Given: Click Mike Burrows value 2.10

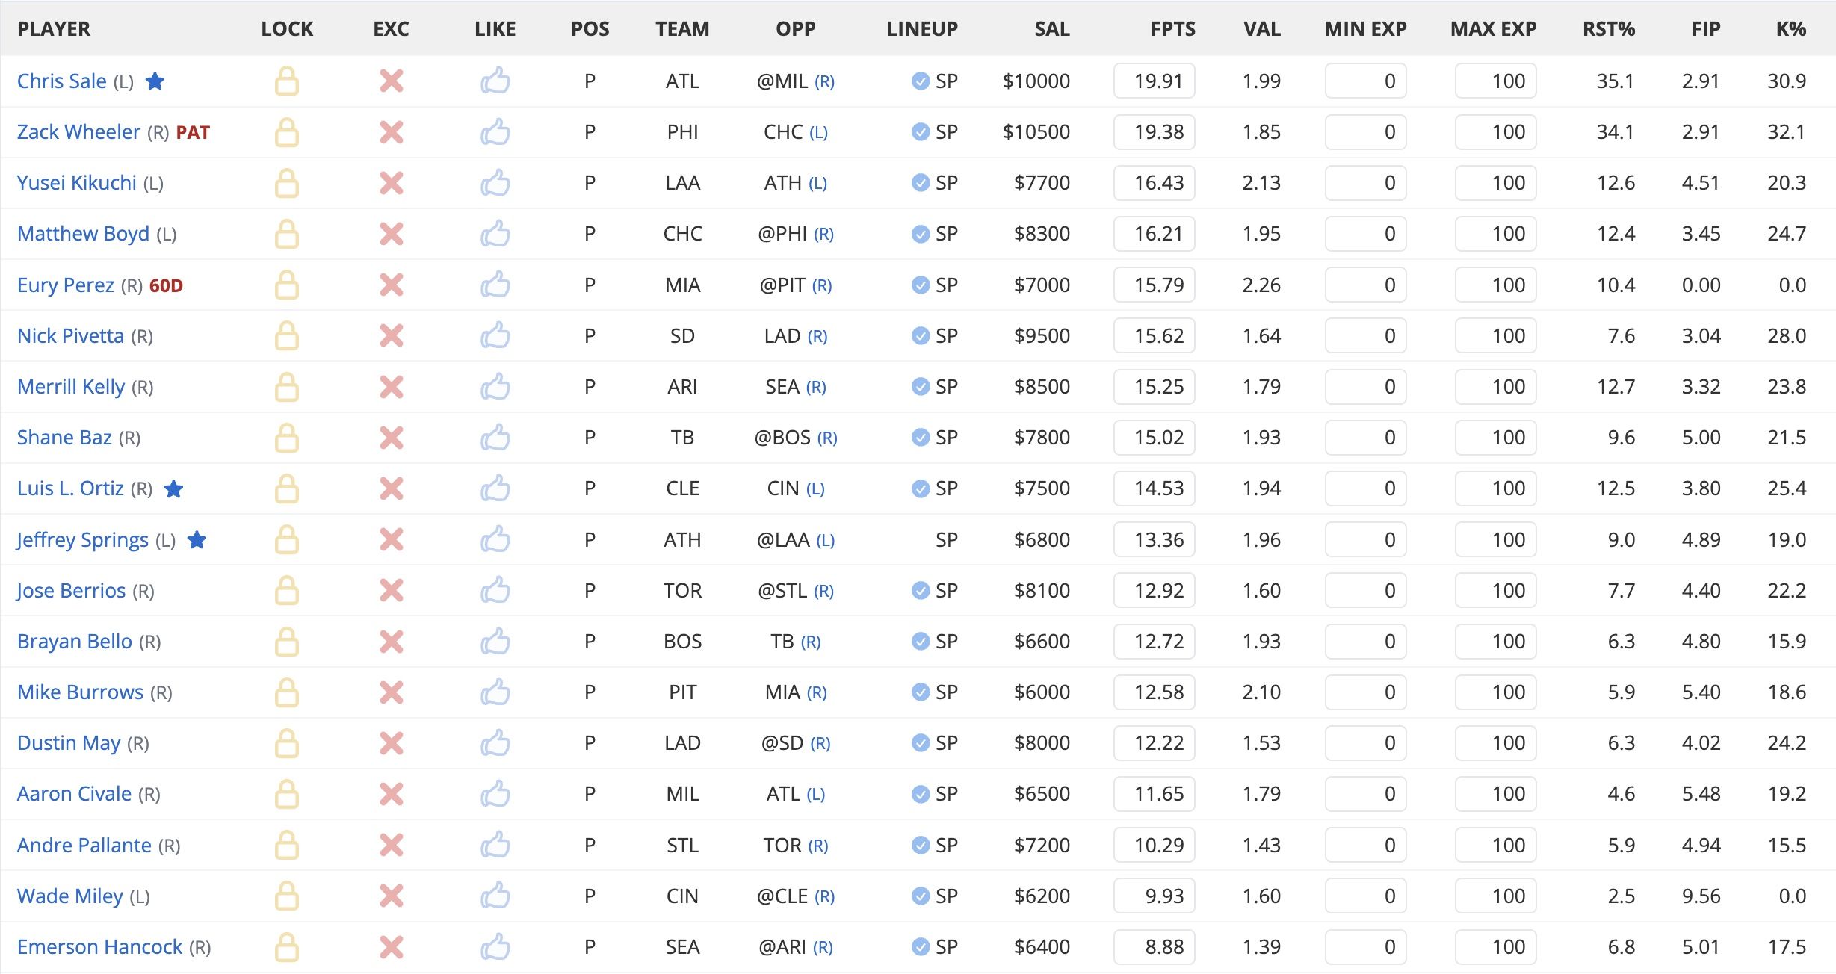Looking at the screenshot, I should point(1261,692).
